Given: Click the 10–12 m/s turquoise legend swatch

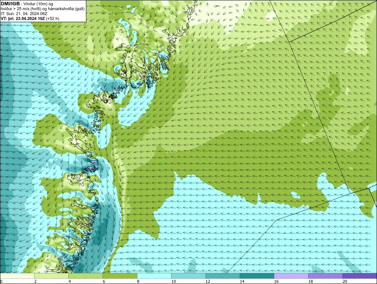Looking at the screenshot, I should pos(188,276).
